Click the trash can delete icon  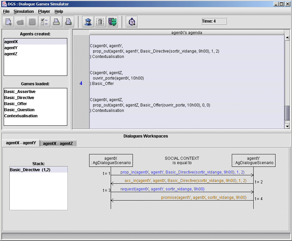(x=100, y=22)
